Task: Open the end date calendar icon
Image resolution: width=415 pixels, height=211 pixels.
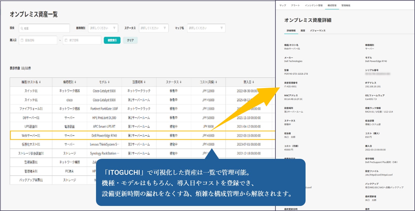Action: (x=66, y=40)
